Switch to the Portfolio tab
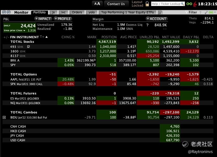 (x=39, y=12)
